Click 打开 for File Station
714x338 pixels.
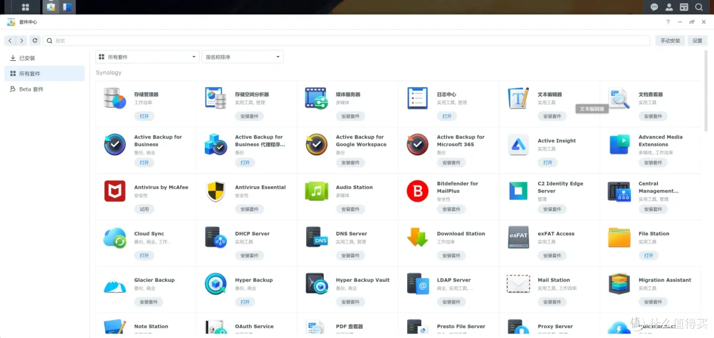[x=649, y=255]
